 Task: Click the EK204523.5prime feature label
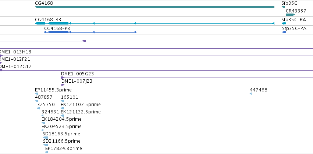(61, 127)
